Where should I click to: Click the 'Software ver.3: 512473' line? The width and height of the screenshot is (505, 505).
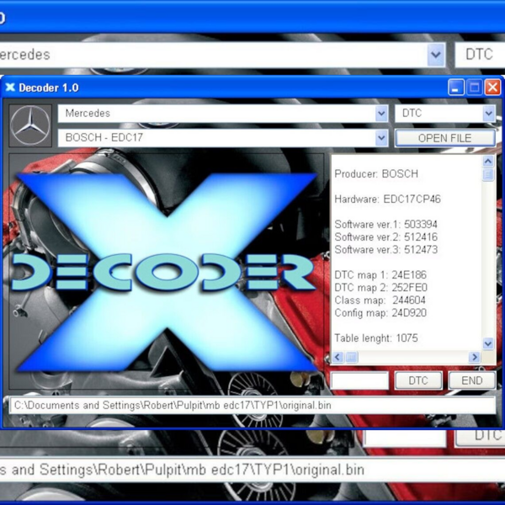(x=385, y=250)
